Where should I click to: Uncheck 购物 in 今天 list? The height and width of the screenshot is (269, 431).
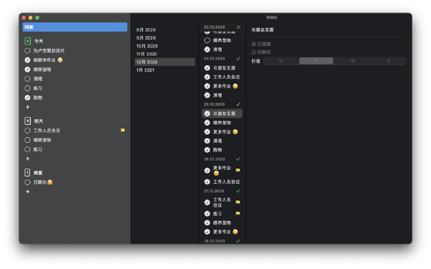[x=27, y=98]
